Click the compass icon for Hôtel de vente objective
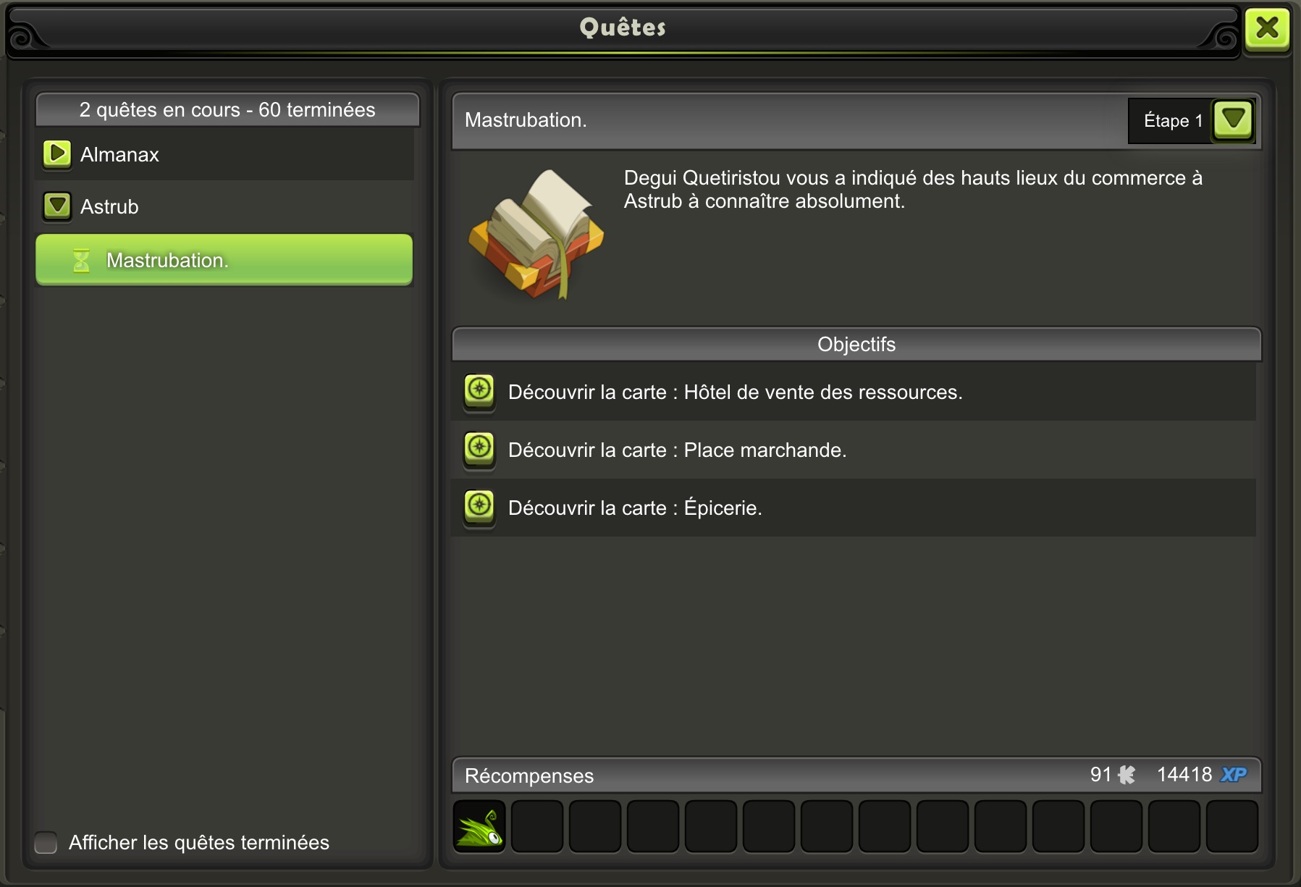Viewport: 1301px width, 887px height. pos(479,391)
